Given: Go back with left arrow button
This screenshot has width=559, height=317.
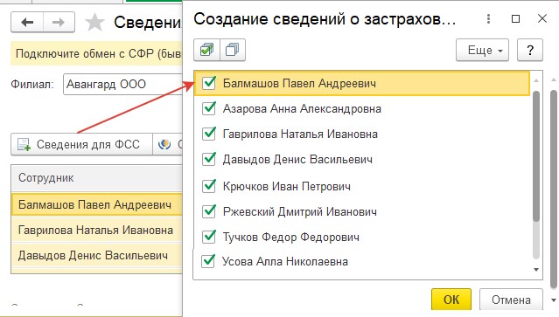Looking at the screenshot, I should (27, 23).
